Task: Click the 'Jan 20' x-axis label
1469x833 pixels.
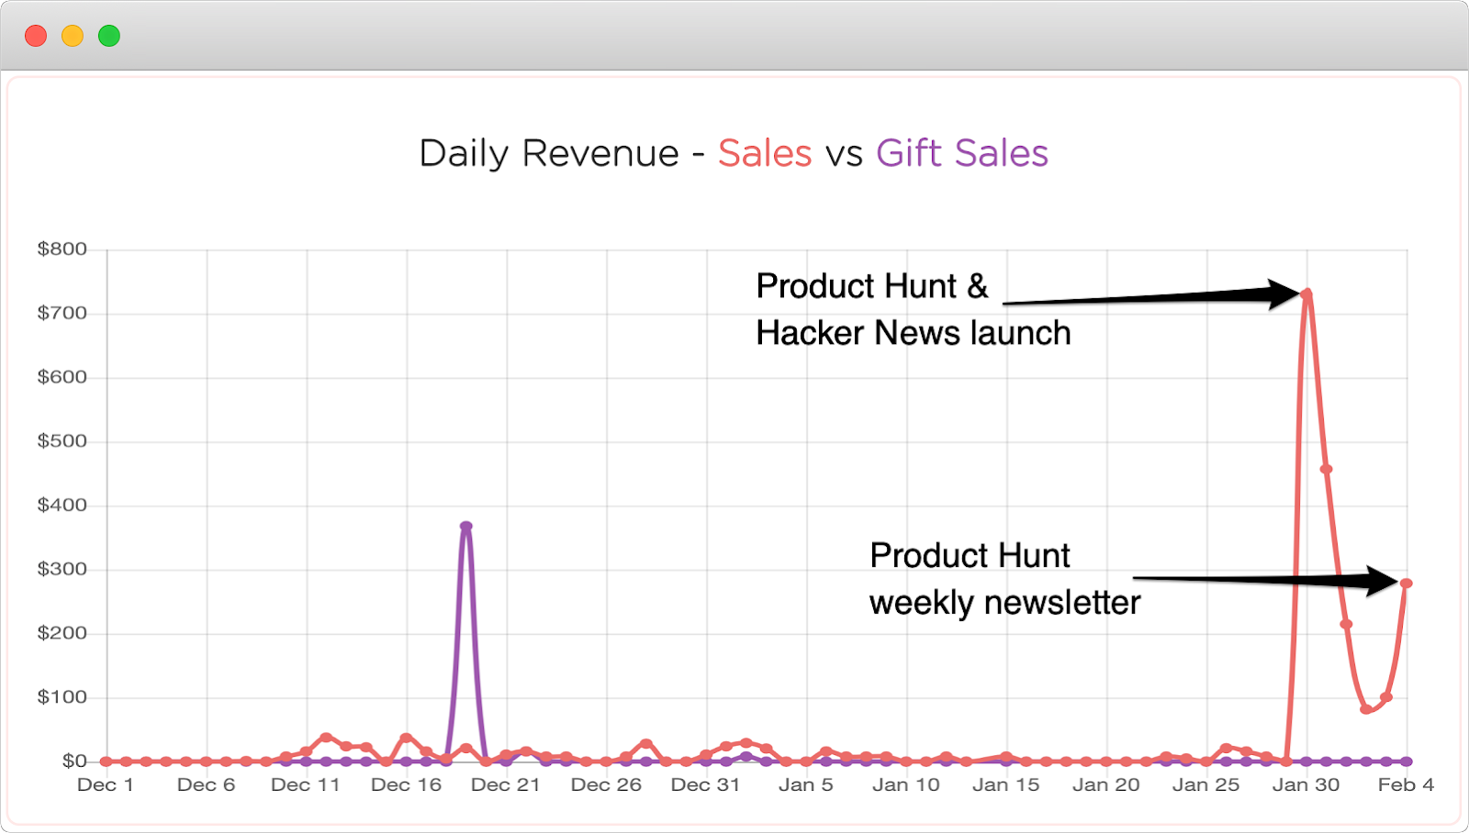Action: [x=1106, y=785]
